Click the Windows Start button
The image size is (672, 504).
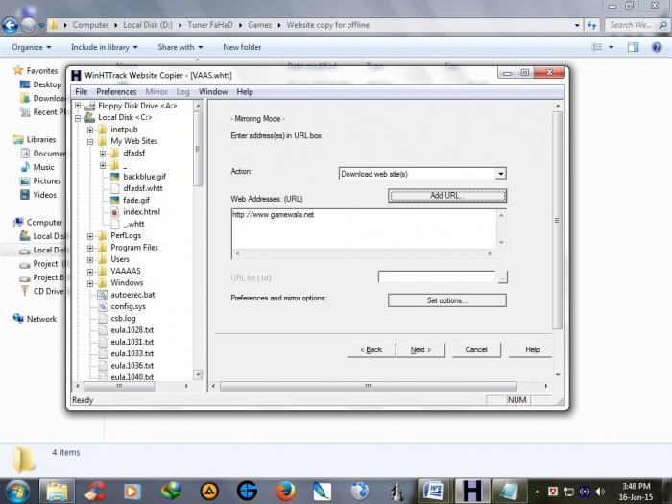click(x=17, y=491)
